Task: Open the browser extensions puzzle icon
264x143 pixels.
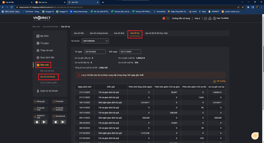Action: [248, 7]
